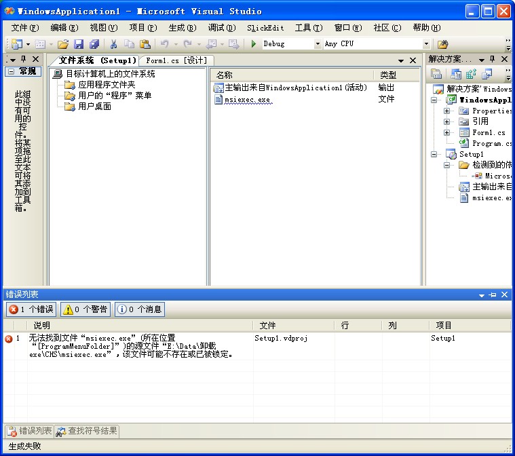Image resolution: width=515 pixels, height=456 pixels.
Task: Click the second Solution Explorer toolbar icon after Properties
Action: (x=456, y=74)
